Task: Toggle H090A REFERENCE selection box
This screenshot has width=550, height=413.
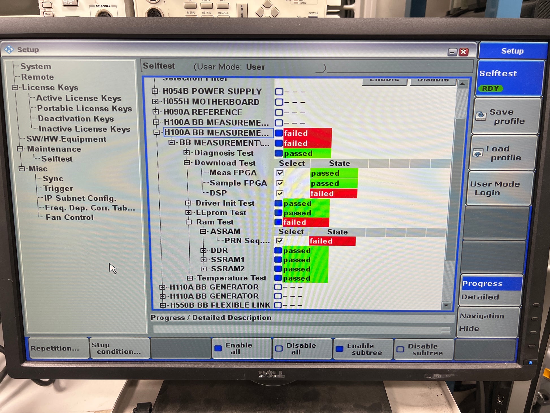Action: point(279,112)
